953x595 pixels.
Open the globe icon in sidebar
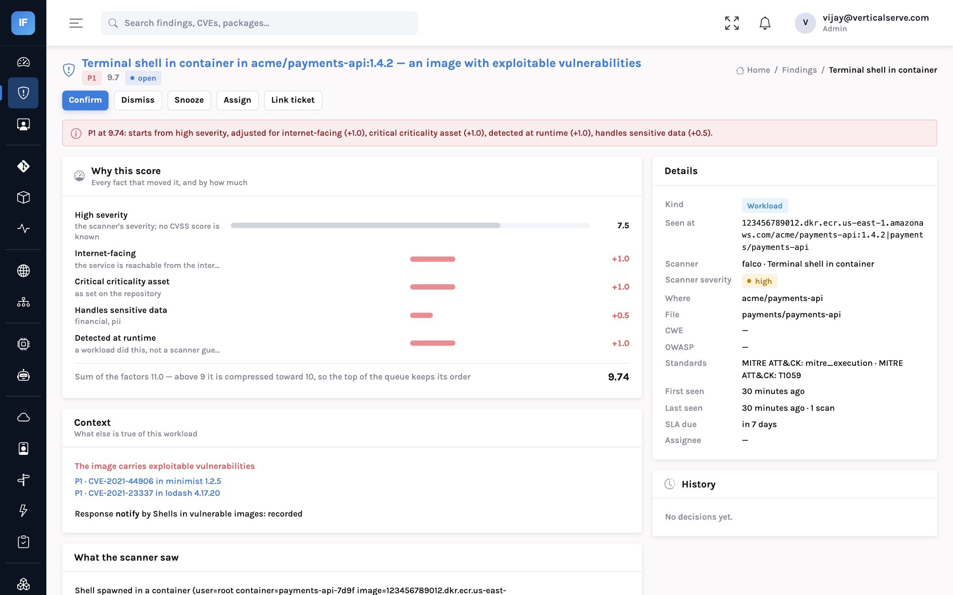(23, 271)
